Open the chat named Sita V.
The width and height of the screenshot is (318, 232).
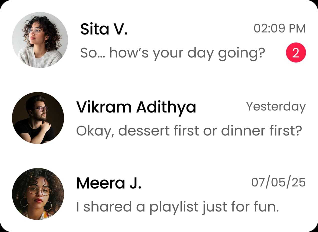(104, 29)
